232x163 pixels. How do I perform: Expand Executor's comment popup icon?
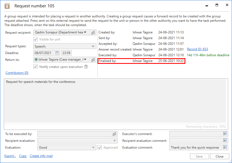tap(225, 134)
